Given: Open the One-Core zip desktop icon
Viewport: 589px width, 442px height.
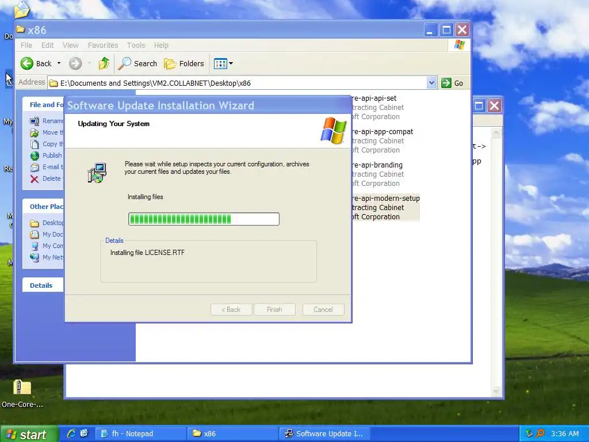Looking at the screenshot, I should click(x=22, y=394).
